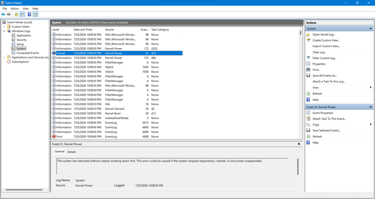The width and height of the screenshot is (375, 199).
Task: Select the Kernel-General event 20 row
Action: (117, 109)
